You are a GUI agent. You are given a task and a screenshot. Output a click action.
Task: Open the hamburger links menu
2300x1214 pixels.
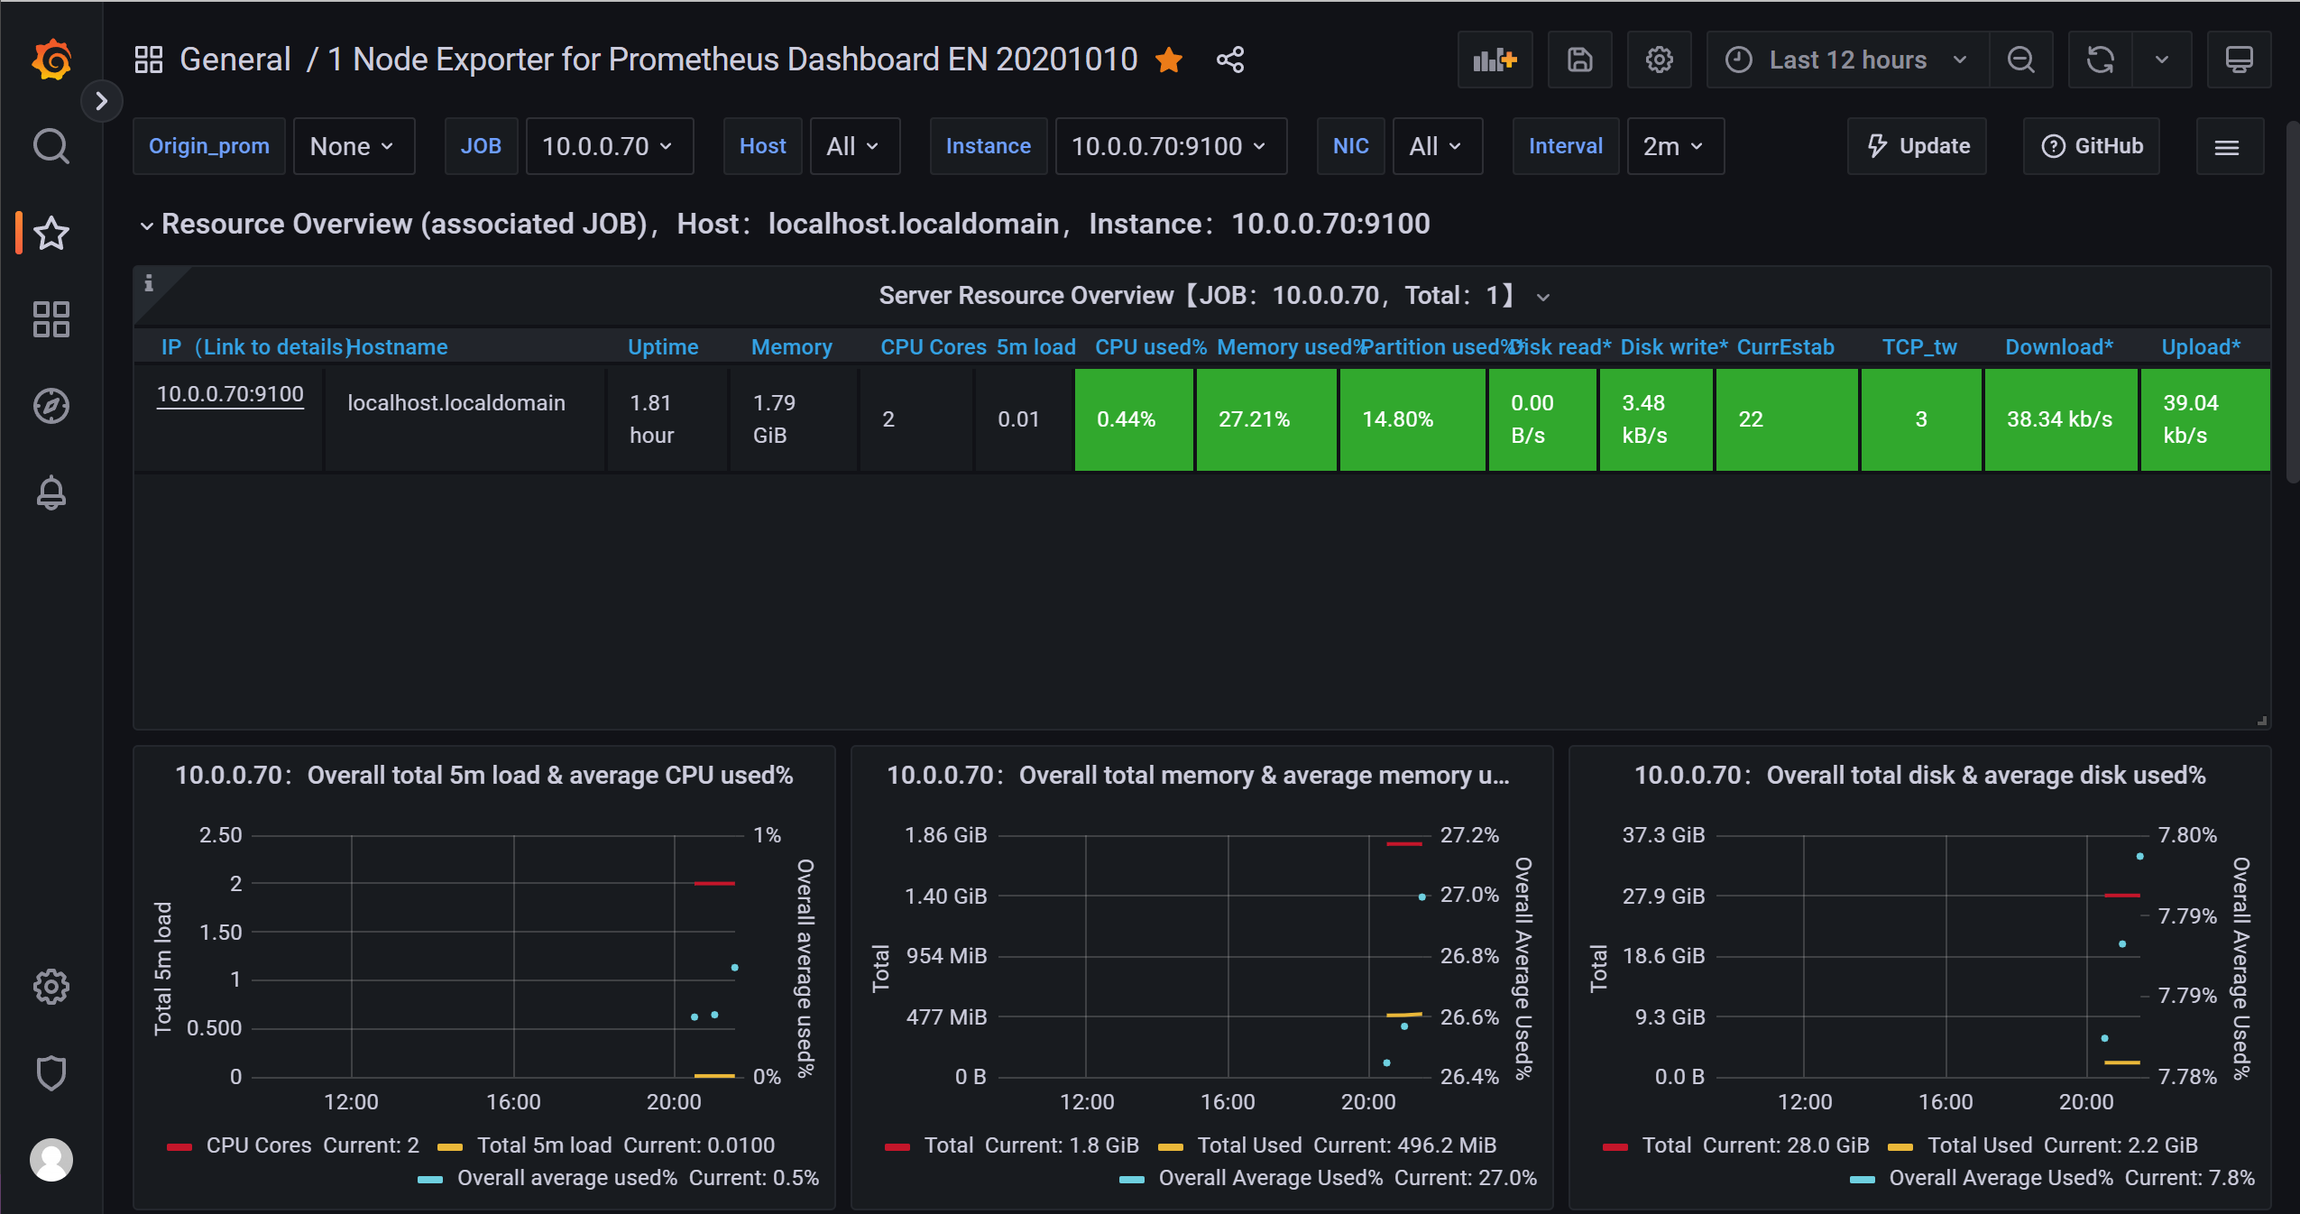[x=2230, y=146]
